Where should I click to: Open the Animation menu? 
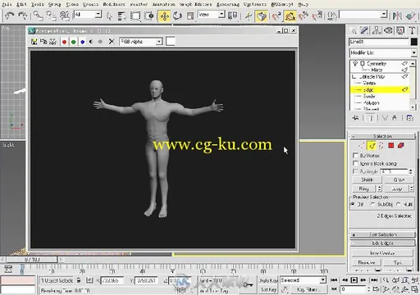tap(164, 4)
